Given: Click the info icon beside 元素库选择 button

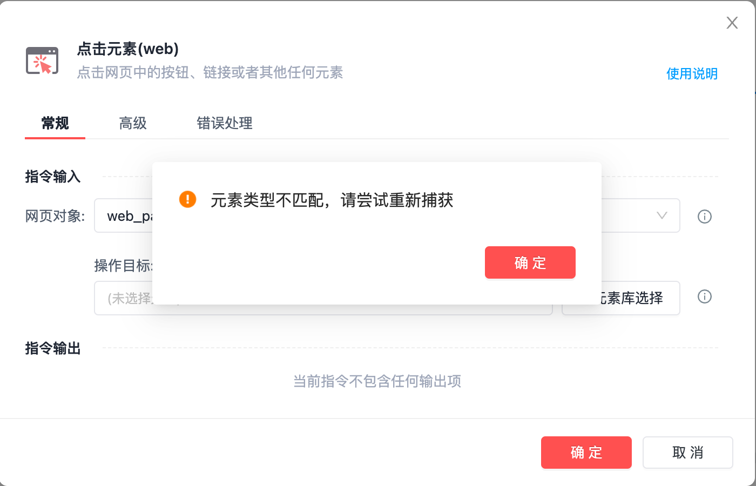Looking at the screenshot, I should coord(705,296).
